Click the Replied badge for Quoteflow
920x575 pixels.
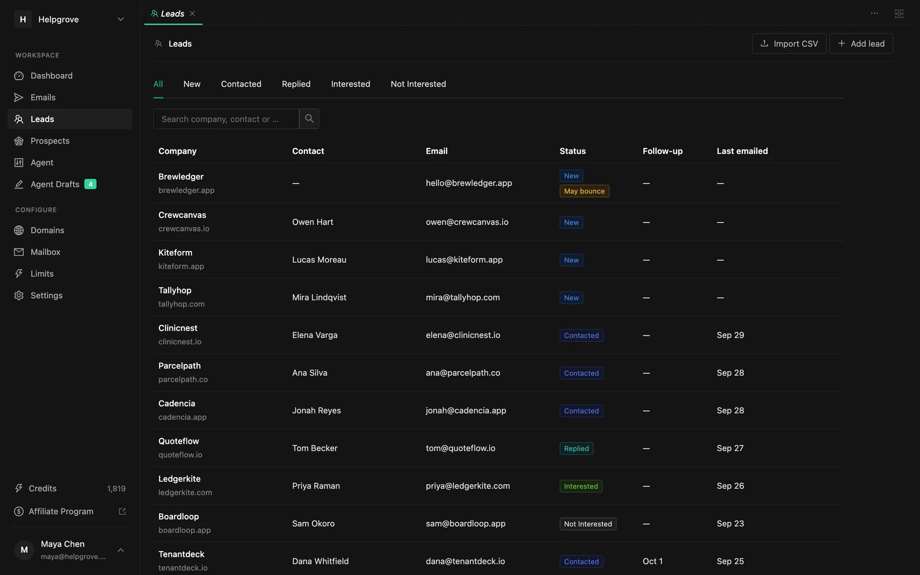(576, 448)
